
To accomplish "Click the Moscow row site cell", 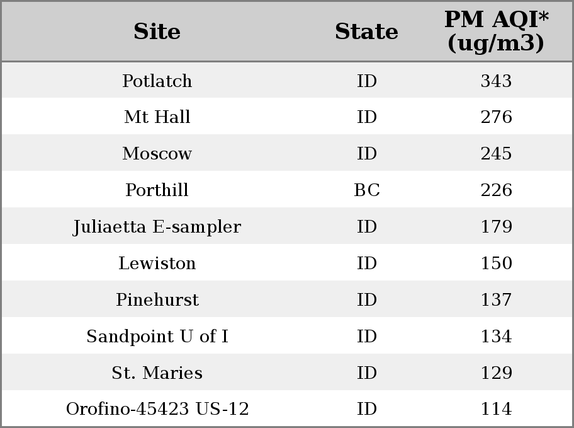I will pyautogui.click(x=157, y=153).
